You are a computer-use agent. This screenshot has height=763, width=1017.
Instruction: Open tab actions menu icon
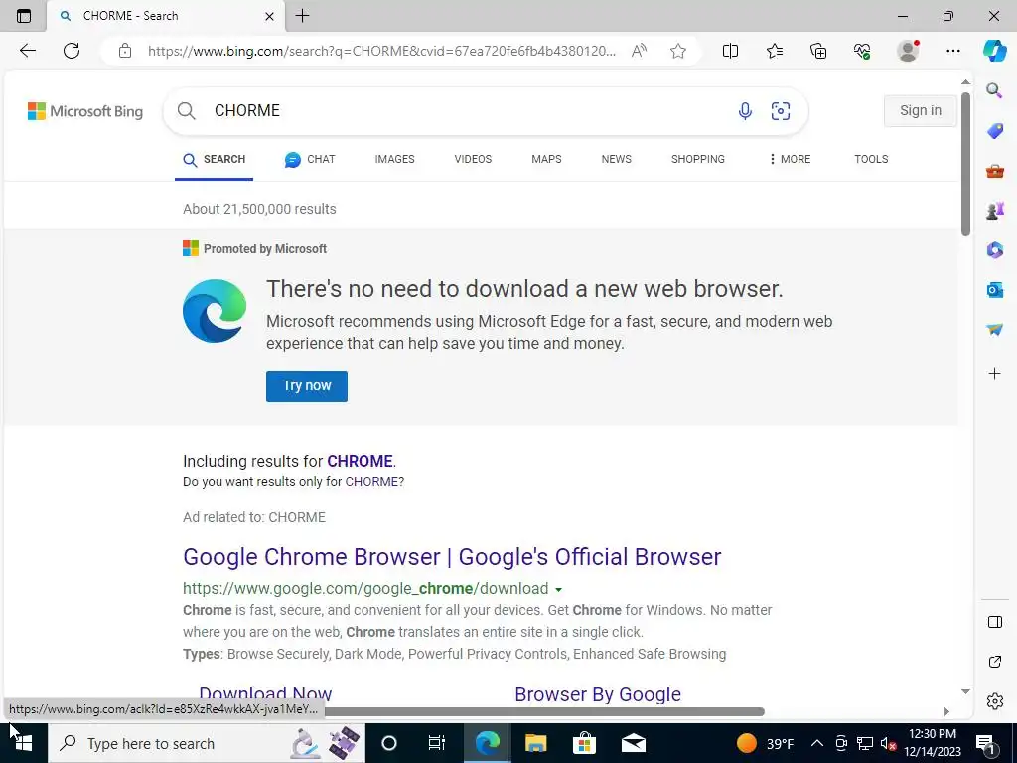tap(24, 16)
